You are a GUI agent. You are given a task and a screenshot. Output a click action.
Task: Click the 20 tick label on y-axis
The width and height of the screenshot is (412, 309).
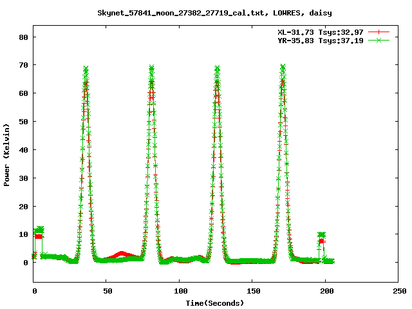point(24,207)
